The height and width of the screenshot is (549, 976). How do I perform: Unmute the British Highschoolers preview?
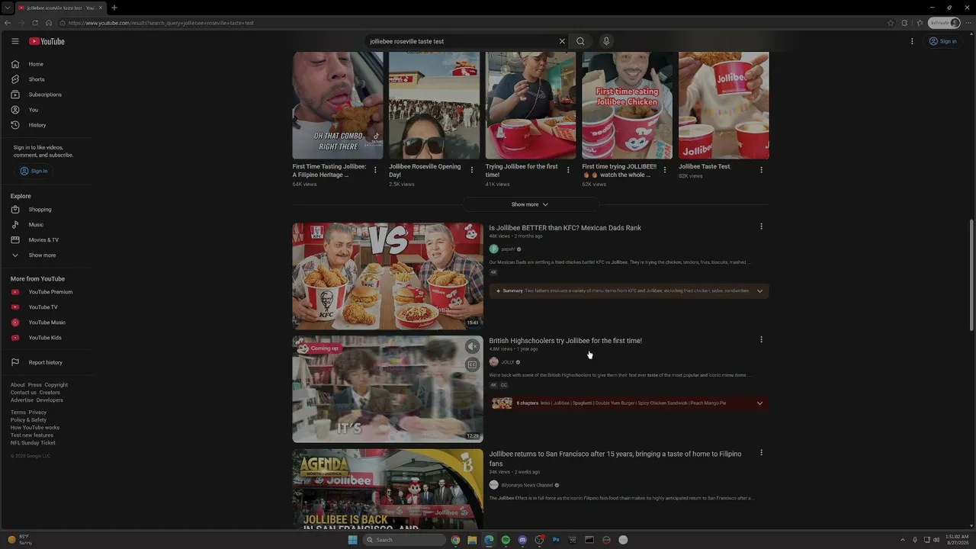(x=472, y=347)
